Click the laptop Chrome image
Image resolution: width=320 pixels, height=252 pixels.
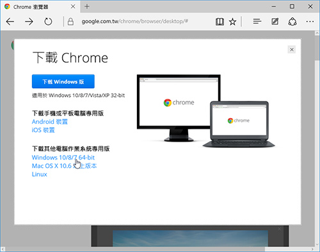(239, 124)
